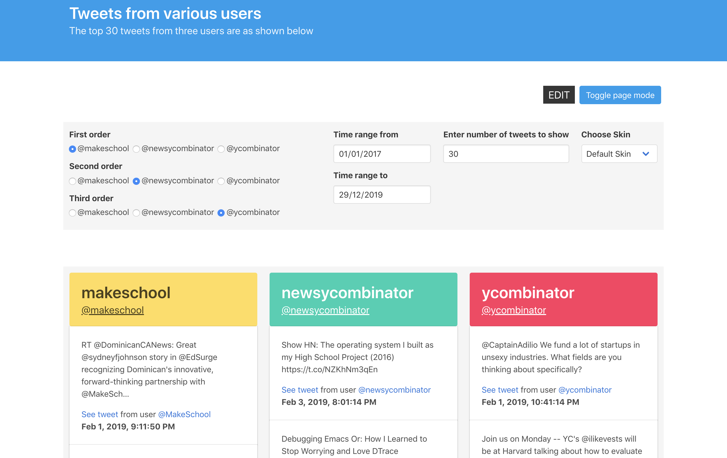Screen dimensions: 727x458
Task: Open the @makeschool header link
Action: 113,310
